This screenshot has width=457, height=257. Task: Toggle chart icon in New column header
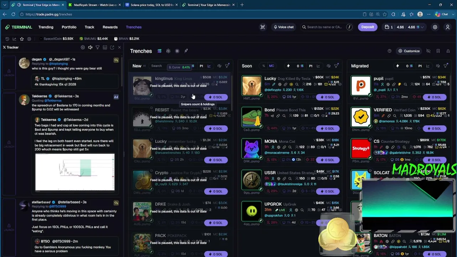(209, 66)
